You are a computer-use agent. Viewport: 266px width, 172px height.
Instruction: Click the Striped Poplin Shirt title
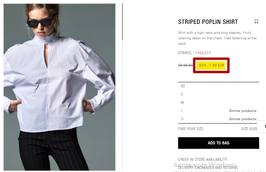pos(208,22)
